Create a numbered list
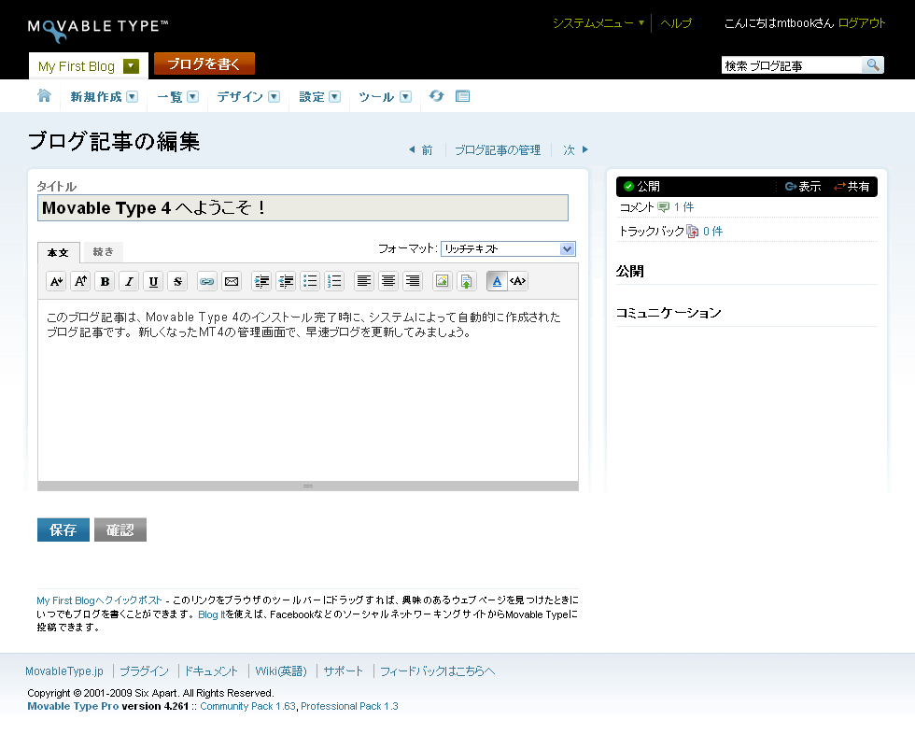The width and height of the screenshot is (915, 734). (334, 281)
